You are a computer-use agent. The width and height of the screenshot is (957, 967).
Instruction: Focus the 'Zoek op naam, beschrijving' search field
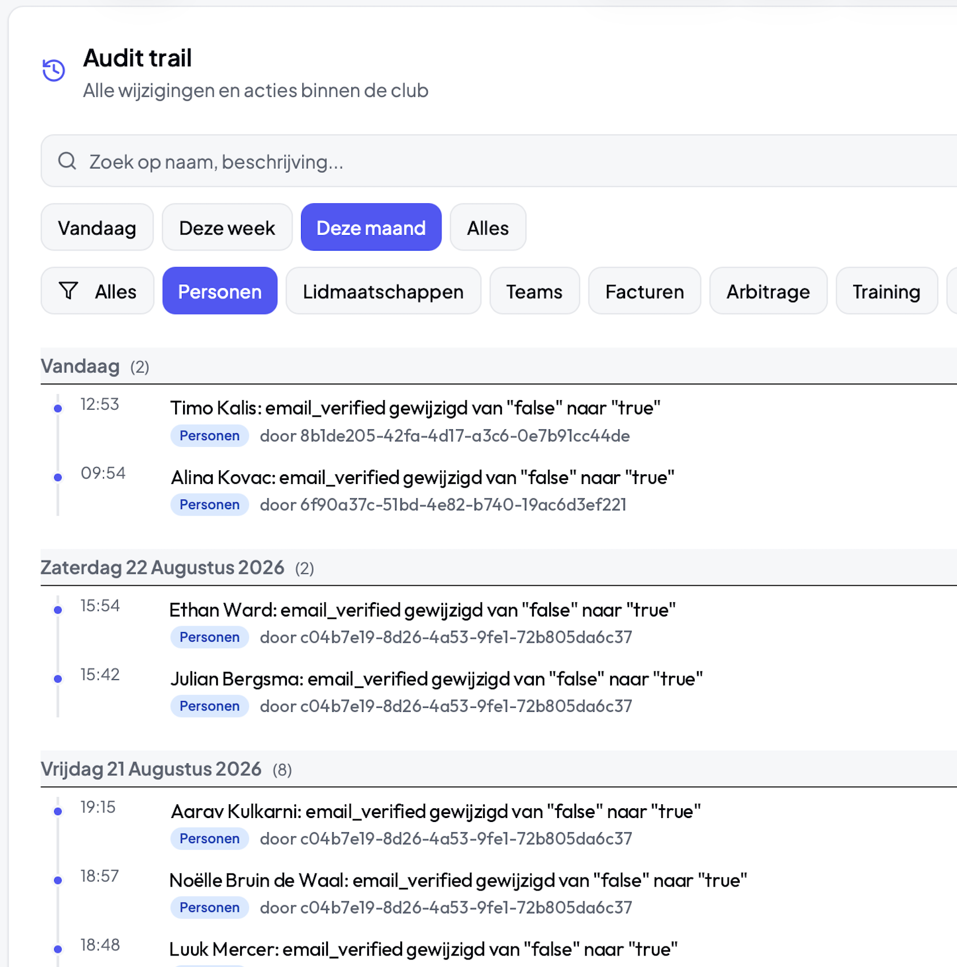[x=498, y=161]
